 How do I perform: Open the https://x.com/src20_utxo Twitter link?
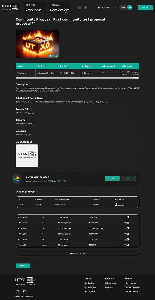[25, 113]
